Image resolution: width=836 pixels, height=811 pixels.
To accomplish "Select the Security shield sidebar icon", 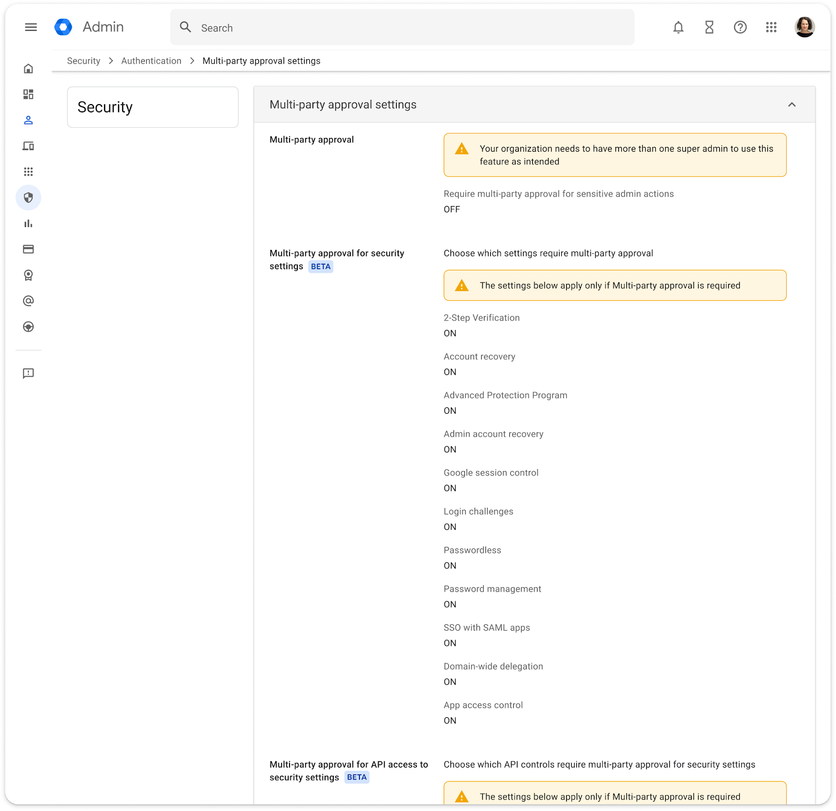I will pos(28,198).
